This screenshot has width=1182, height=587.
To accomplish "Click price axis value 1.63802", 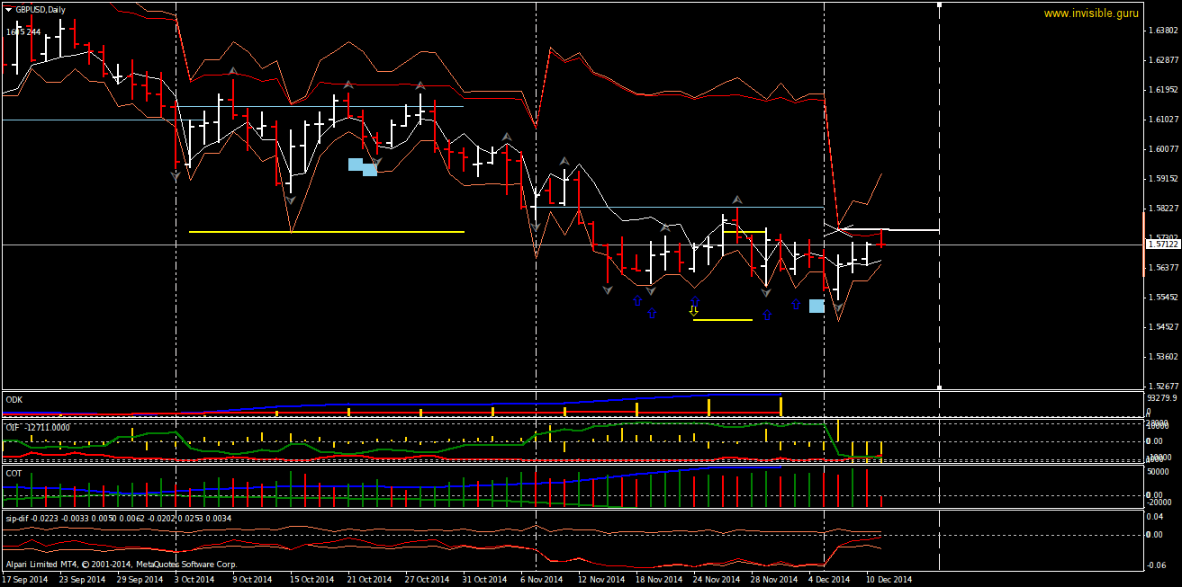I will coord(1164,30).
